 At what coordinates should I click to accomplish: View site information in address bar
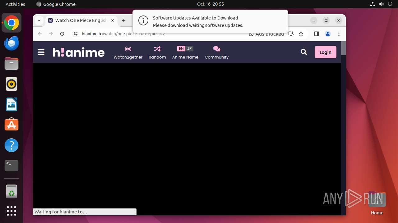(x=76, y=34)
